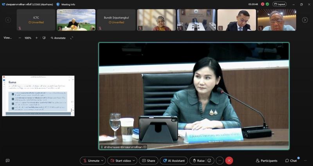313x166 pixels.
Task: Click muted mic icon on man in suit tile
Action: tap(220, 28)
